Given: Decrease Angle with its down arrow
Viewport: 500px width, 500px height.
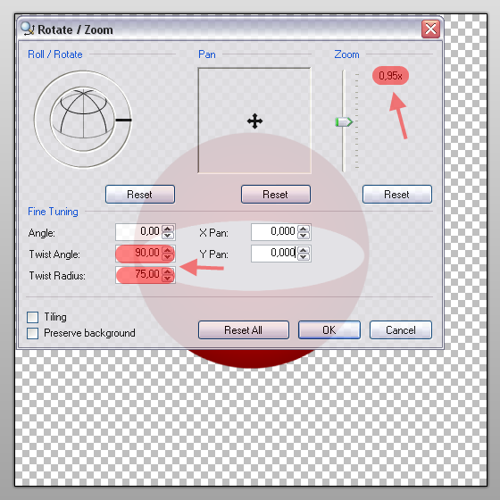Looking at the screenshot, I should click(168, 236).
